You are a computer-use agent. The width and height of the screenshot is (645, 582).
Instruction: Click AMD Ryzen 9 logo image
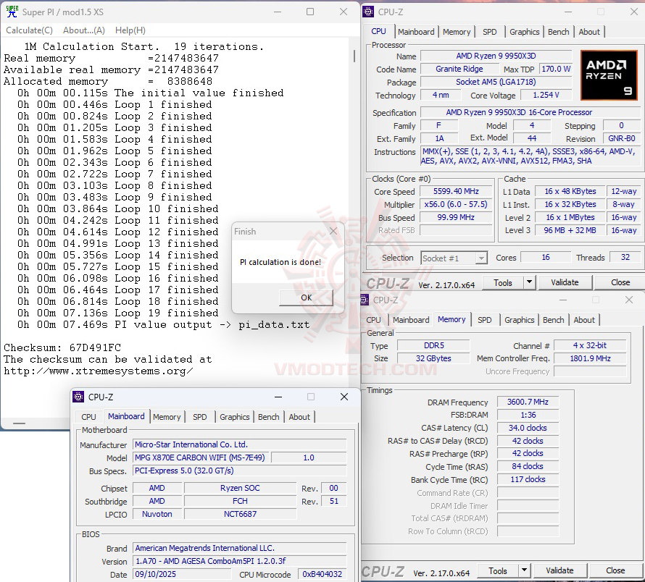(x=608, y=75)
